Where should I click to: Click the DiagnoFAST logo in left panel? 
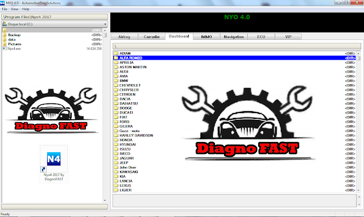pyautogui.click(x=51, y=110)
